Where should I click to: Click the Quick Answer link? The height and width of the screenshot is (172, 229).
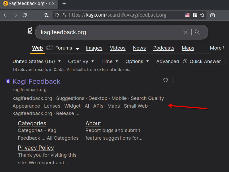pos(205,61)
